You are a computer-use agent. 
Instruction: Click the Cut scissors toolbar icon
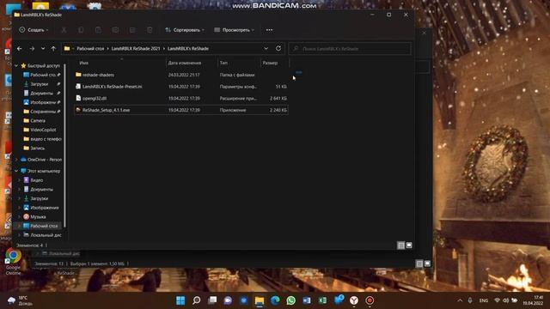pyautogui.click(x=64, y=30)
